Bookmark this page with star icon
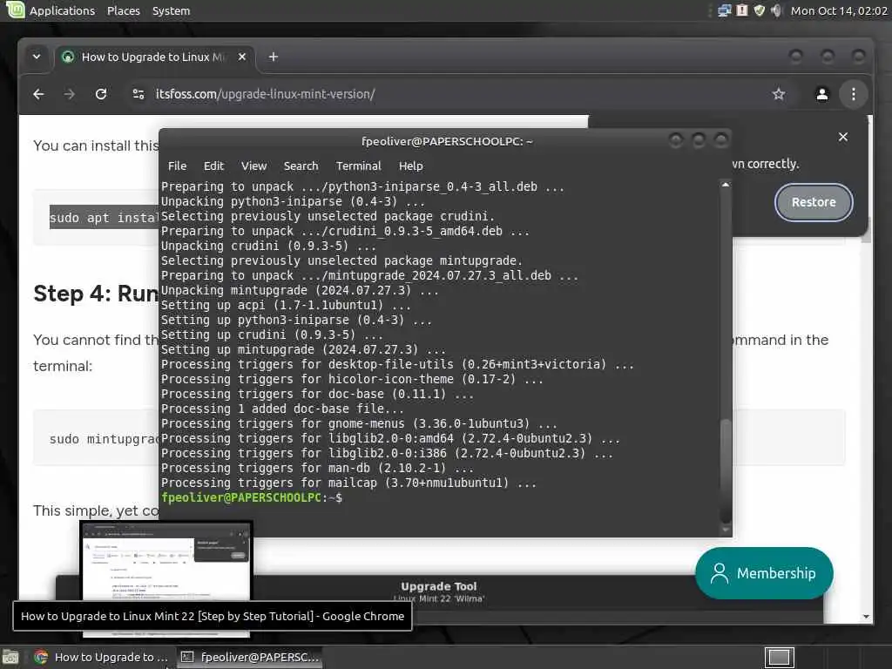892x669 pixels. (x=779, y=94)
